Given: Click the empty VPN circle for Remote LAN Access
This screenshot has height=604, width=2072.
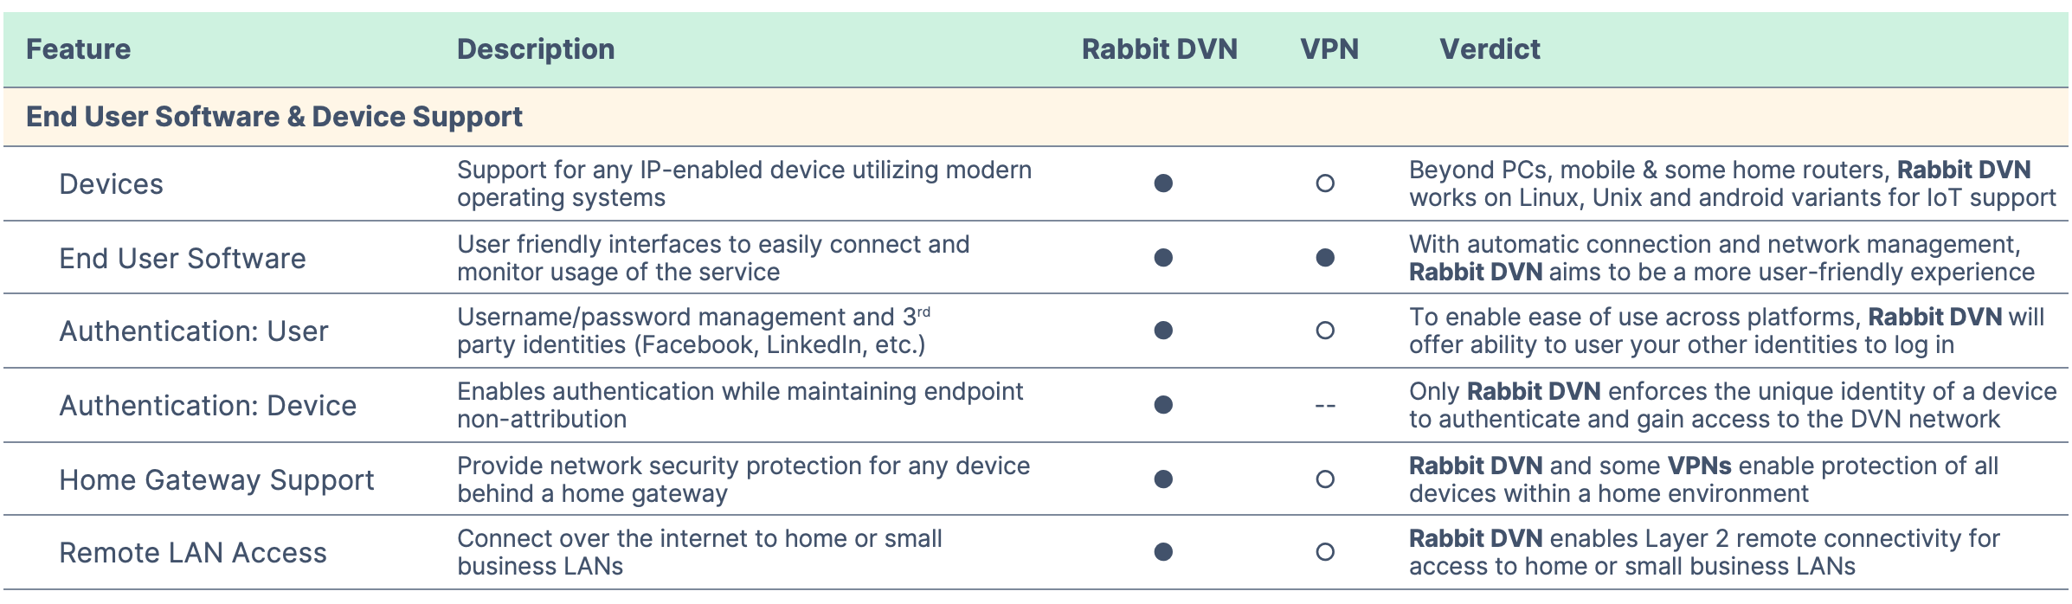Looking at the screenshot, I should tap(1324, 552).
